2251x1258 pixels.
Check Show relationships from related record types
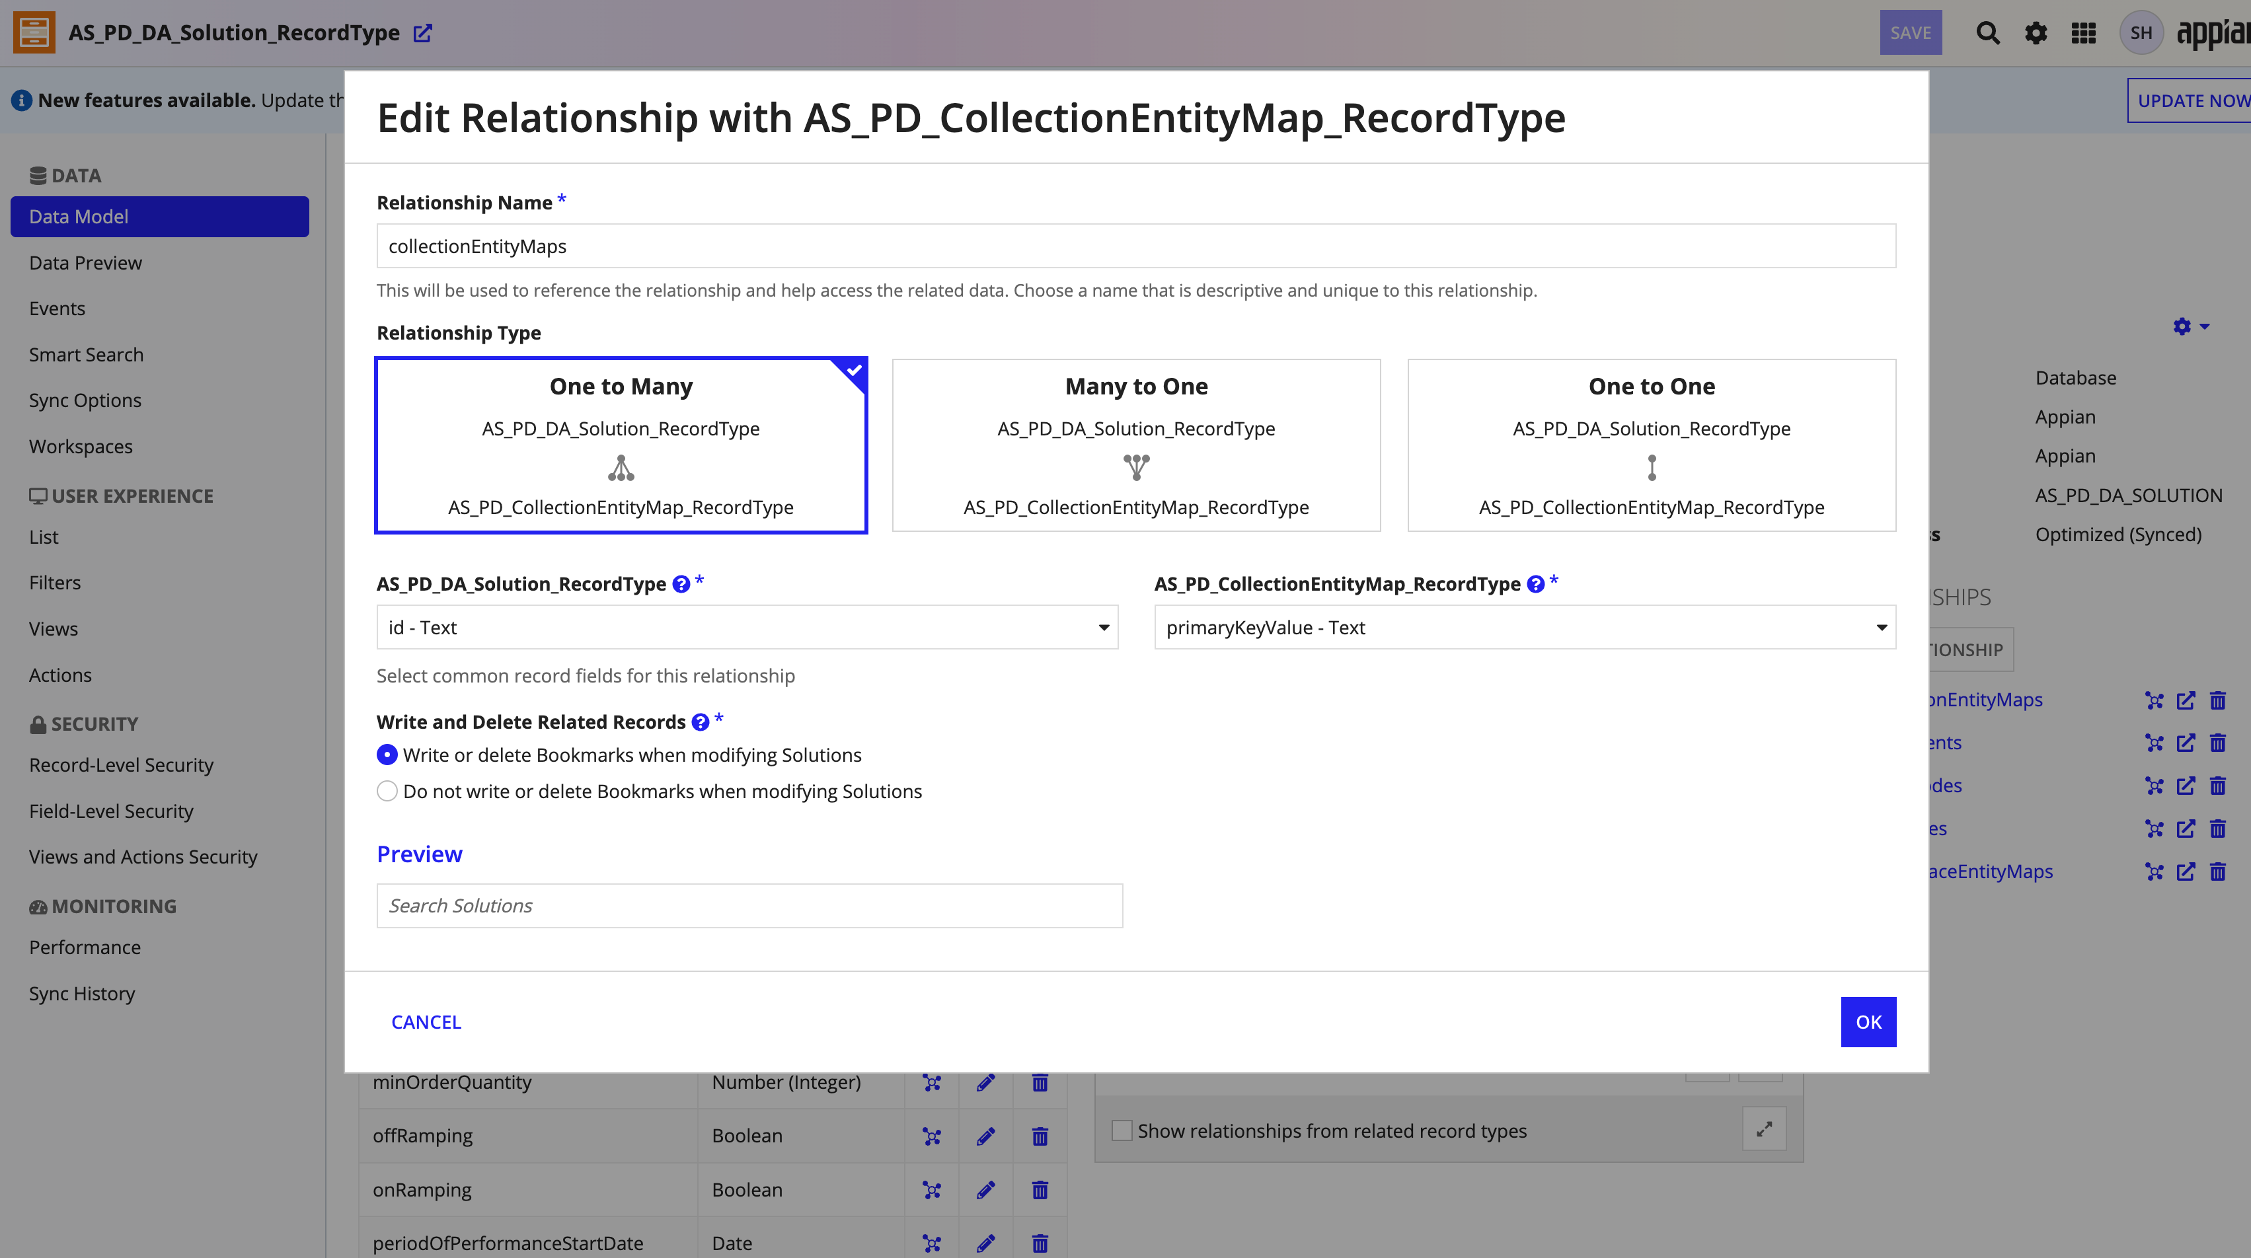click(x=1122, y=1130)
